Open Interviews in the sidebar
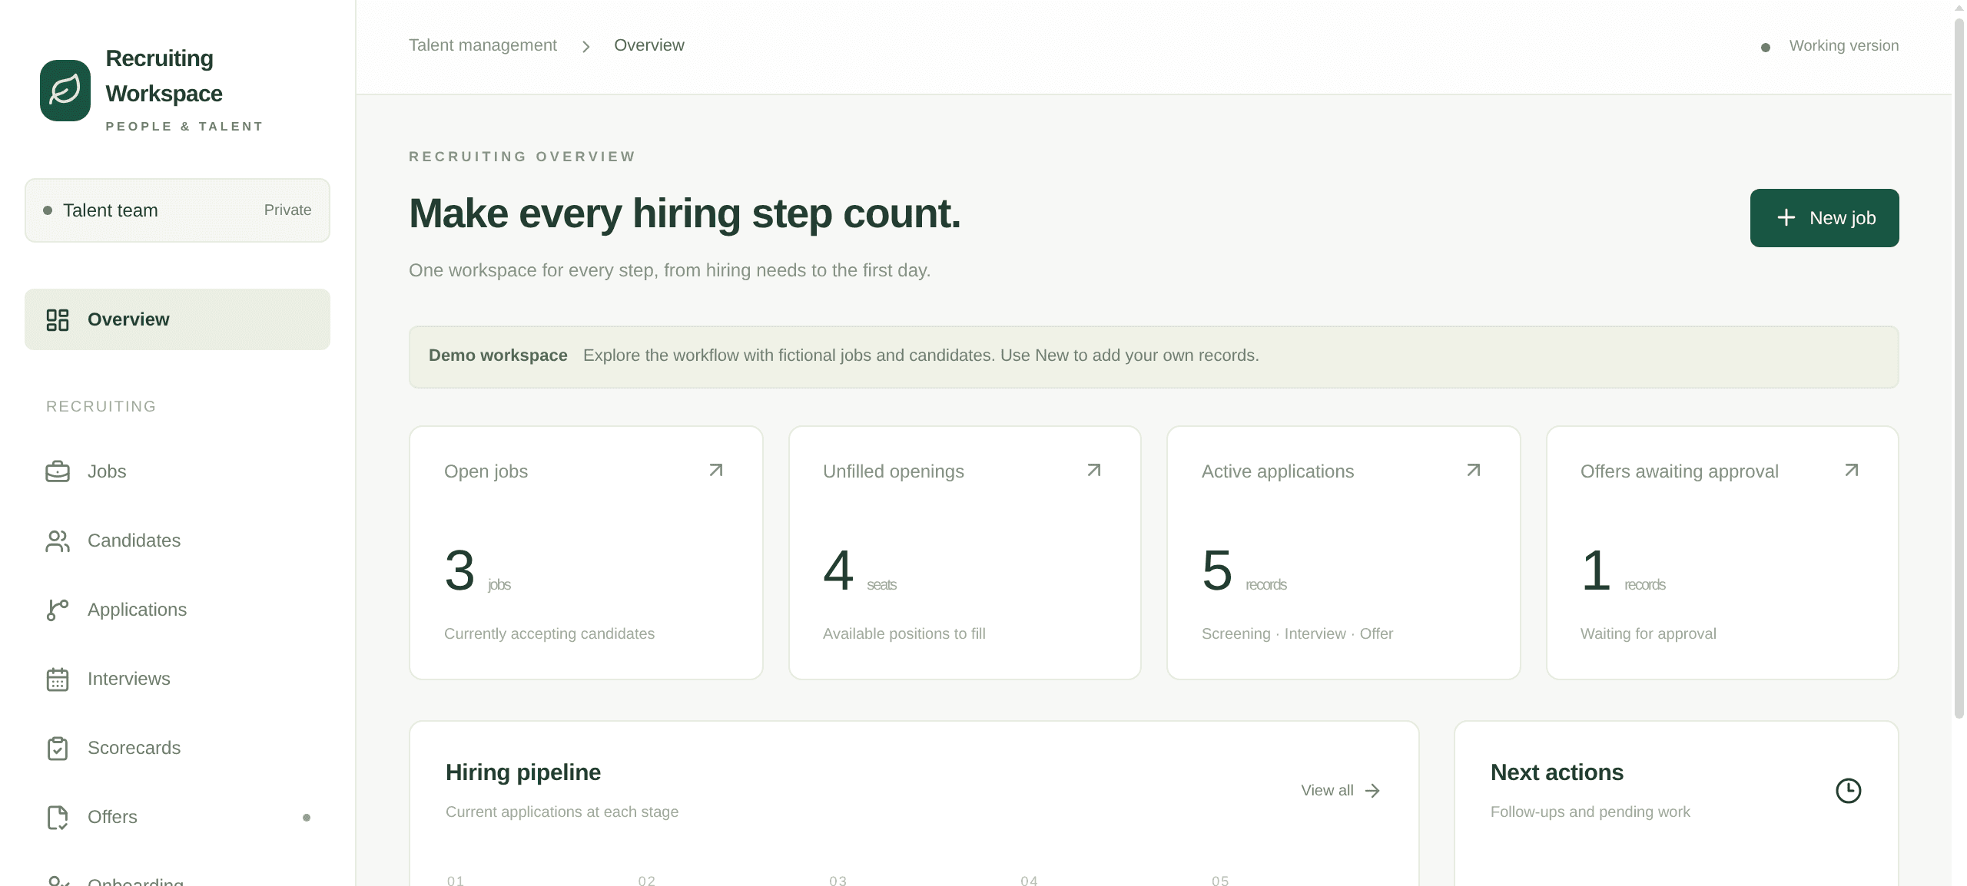This screenshot has height=886, width=1967. (177, 679)
